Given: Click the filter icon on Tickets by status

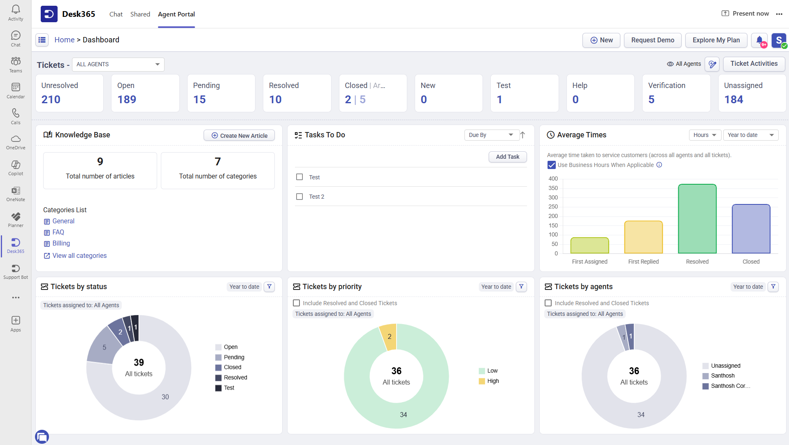Looking at the screenshot, I should [269, 287].
